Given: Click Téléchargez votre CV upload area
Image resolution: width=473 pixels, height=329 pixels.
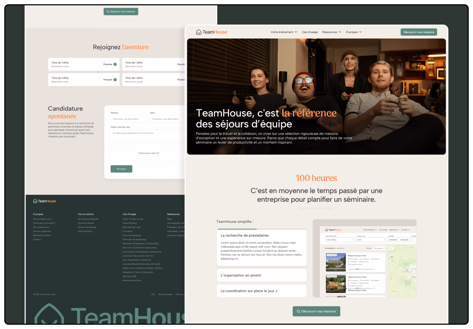Looking at the screenshot, I should coord(147,153).
